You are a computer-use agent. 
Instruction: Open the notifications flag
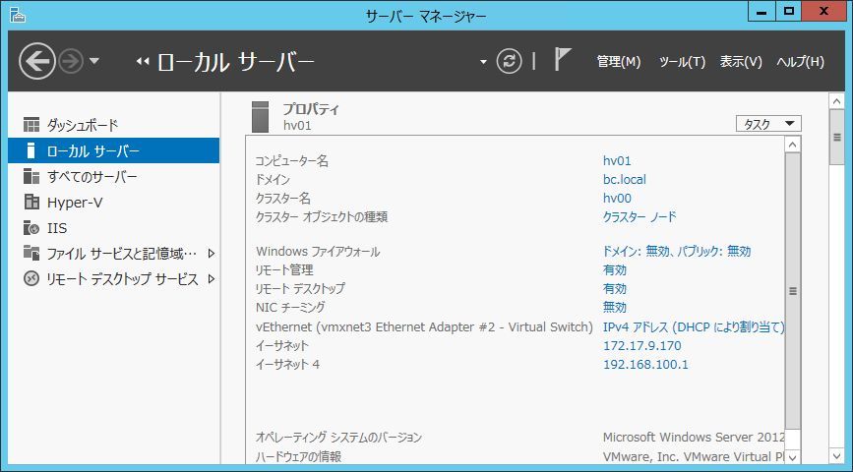click(563, 59)
